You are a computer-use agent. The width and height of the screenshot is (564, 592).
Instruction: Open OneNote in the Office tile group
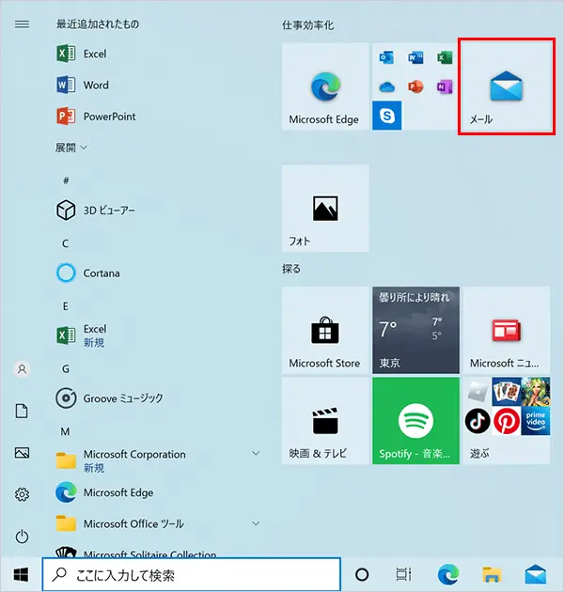point(445,86)
